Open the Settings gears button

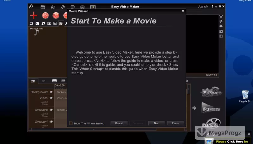[211, 92]
